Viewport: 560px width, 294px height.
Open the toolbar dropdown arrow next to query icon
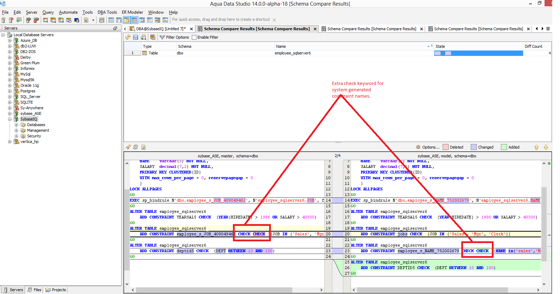pos(93,20)
